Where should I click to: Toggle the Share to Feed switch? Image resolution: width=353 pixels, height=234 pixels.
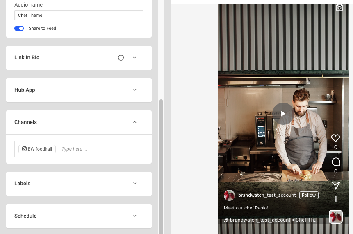click(x=19, y=28)
